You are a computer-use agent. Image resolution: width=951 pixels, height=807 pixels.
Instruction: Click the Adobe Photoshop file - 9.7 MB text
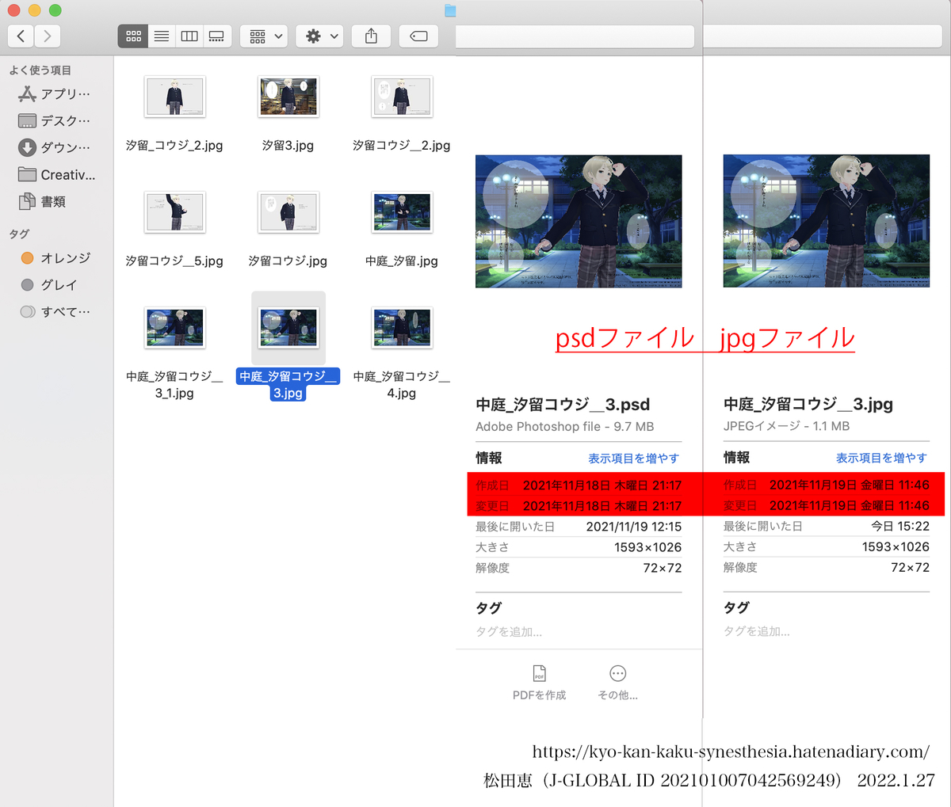[x=564, y=427]
